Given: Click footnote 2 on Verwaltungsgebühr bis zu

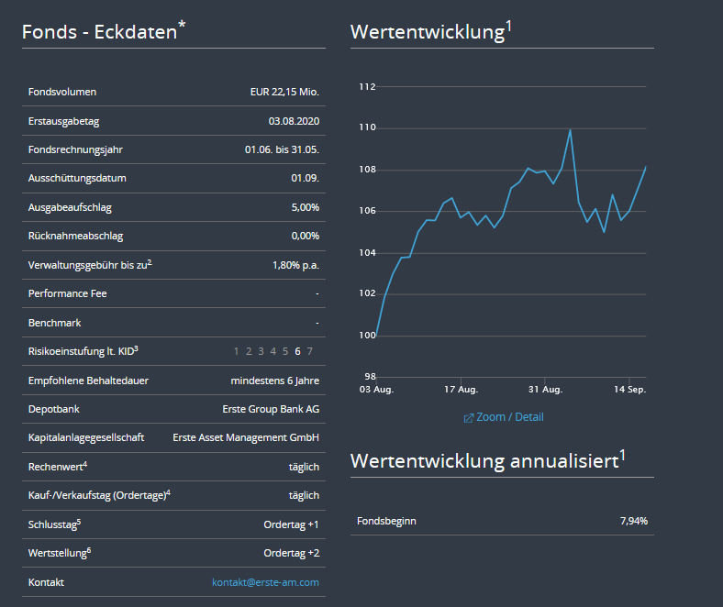Looking at the screenshot, I should tap(150, 262).
